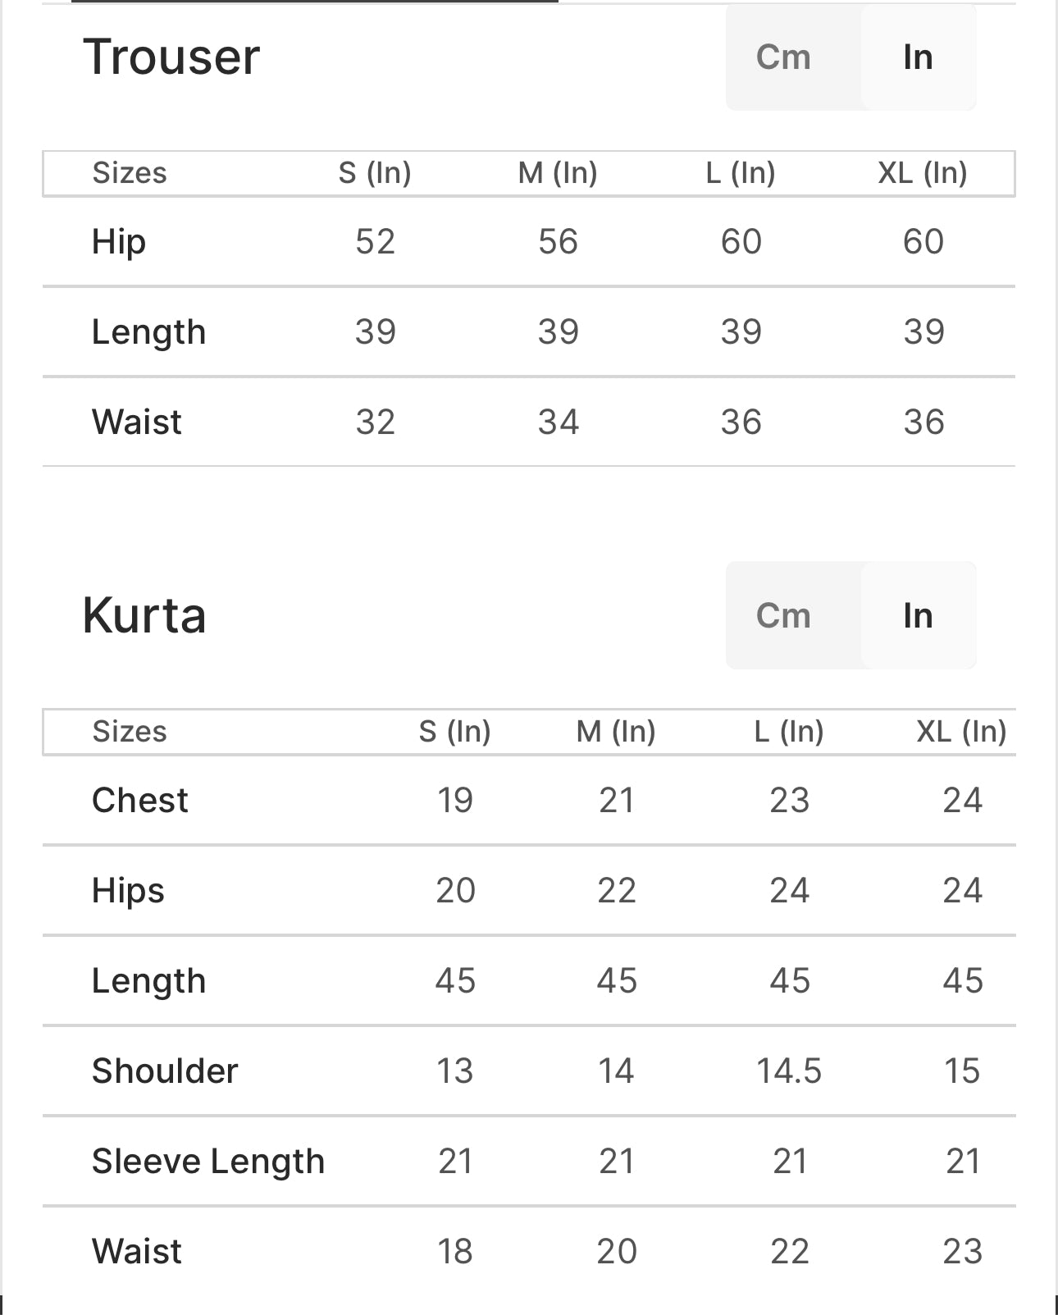The width and height of the screenshot is (1058, 1315).
Task: Select the S (In) column header in Trouser table
Action: (x=375, y=173)
